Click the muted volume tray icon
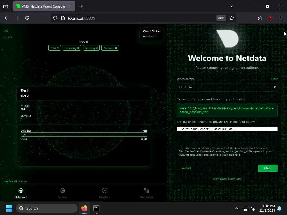 (253, 208)
